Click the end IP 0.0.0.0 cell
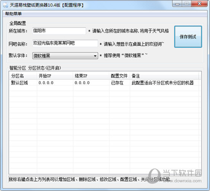 [82, 83]
